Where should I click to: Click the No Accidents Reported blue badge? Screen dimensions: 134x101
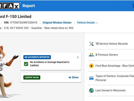click(37, 57)
